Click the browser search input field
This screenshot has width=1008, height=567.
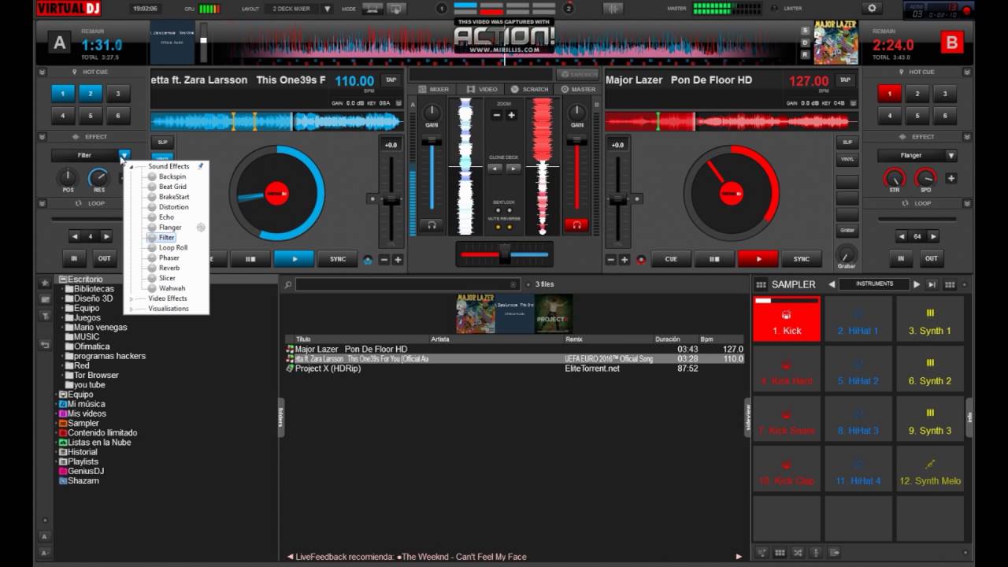tap(407, 284)
